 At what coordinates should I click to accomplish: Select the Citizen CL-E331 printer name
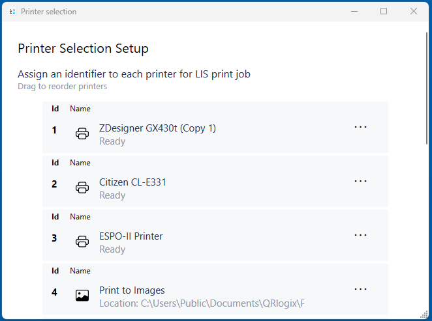click(132, 182)
